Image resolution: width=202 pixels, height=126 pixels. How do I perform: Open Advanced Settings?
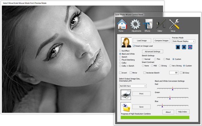(x=153, y=51)
